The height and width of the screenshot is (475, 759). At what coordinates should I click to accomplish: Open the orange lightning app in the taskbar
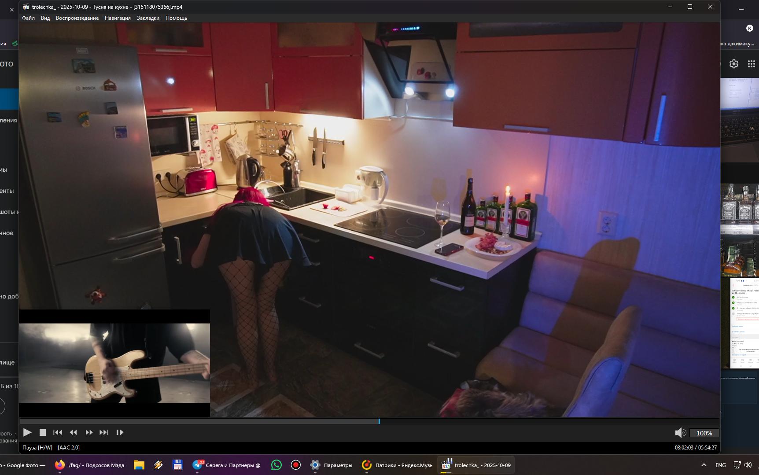pyautogui.click(x=158, y=465)
